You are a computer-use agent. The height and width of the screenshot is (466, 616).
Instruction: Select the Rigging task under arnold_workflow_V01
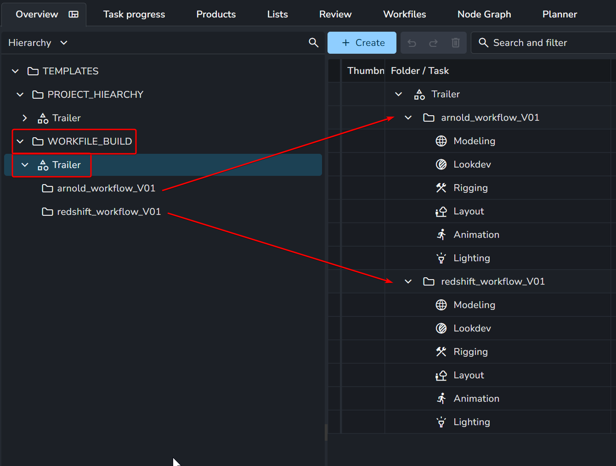(470, 188)
